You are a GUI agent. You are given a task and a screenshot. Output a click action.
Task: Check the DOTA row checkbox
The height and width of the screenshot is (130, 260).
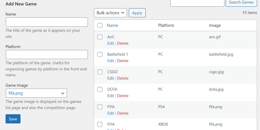100,90
